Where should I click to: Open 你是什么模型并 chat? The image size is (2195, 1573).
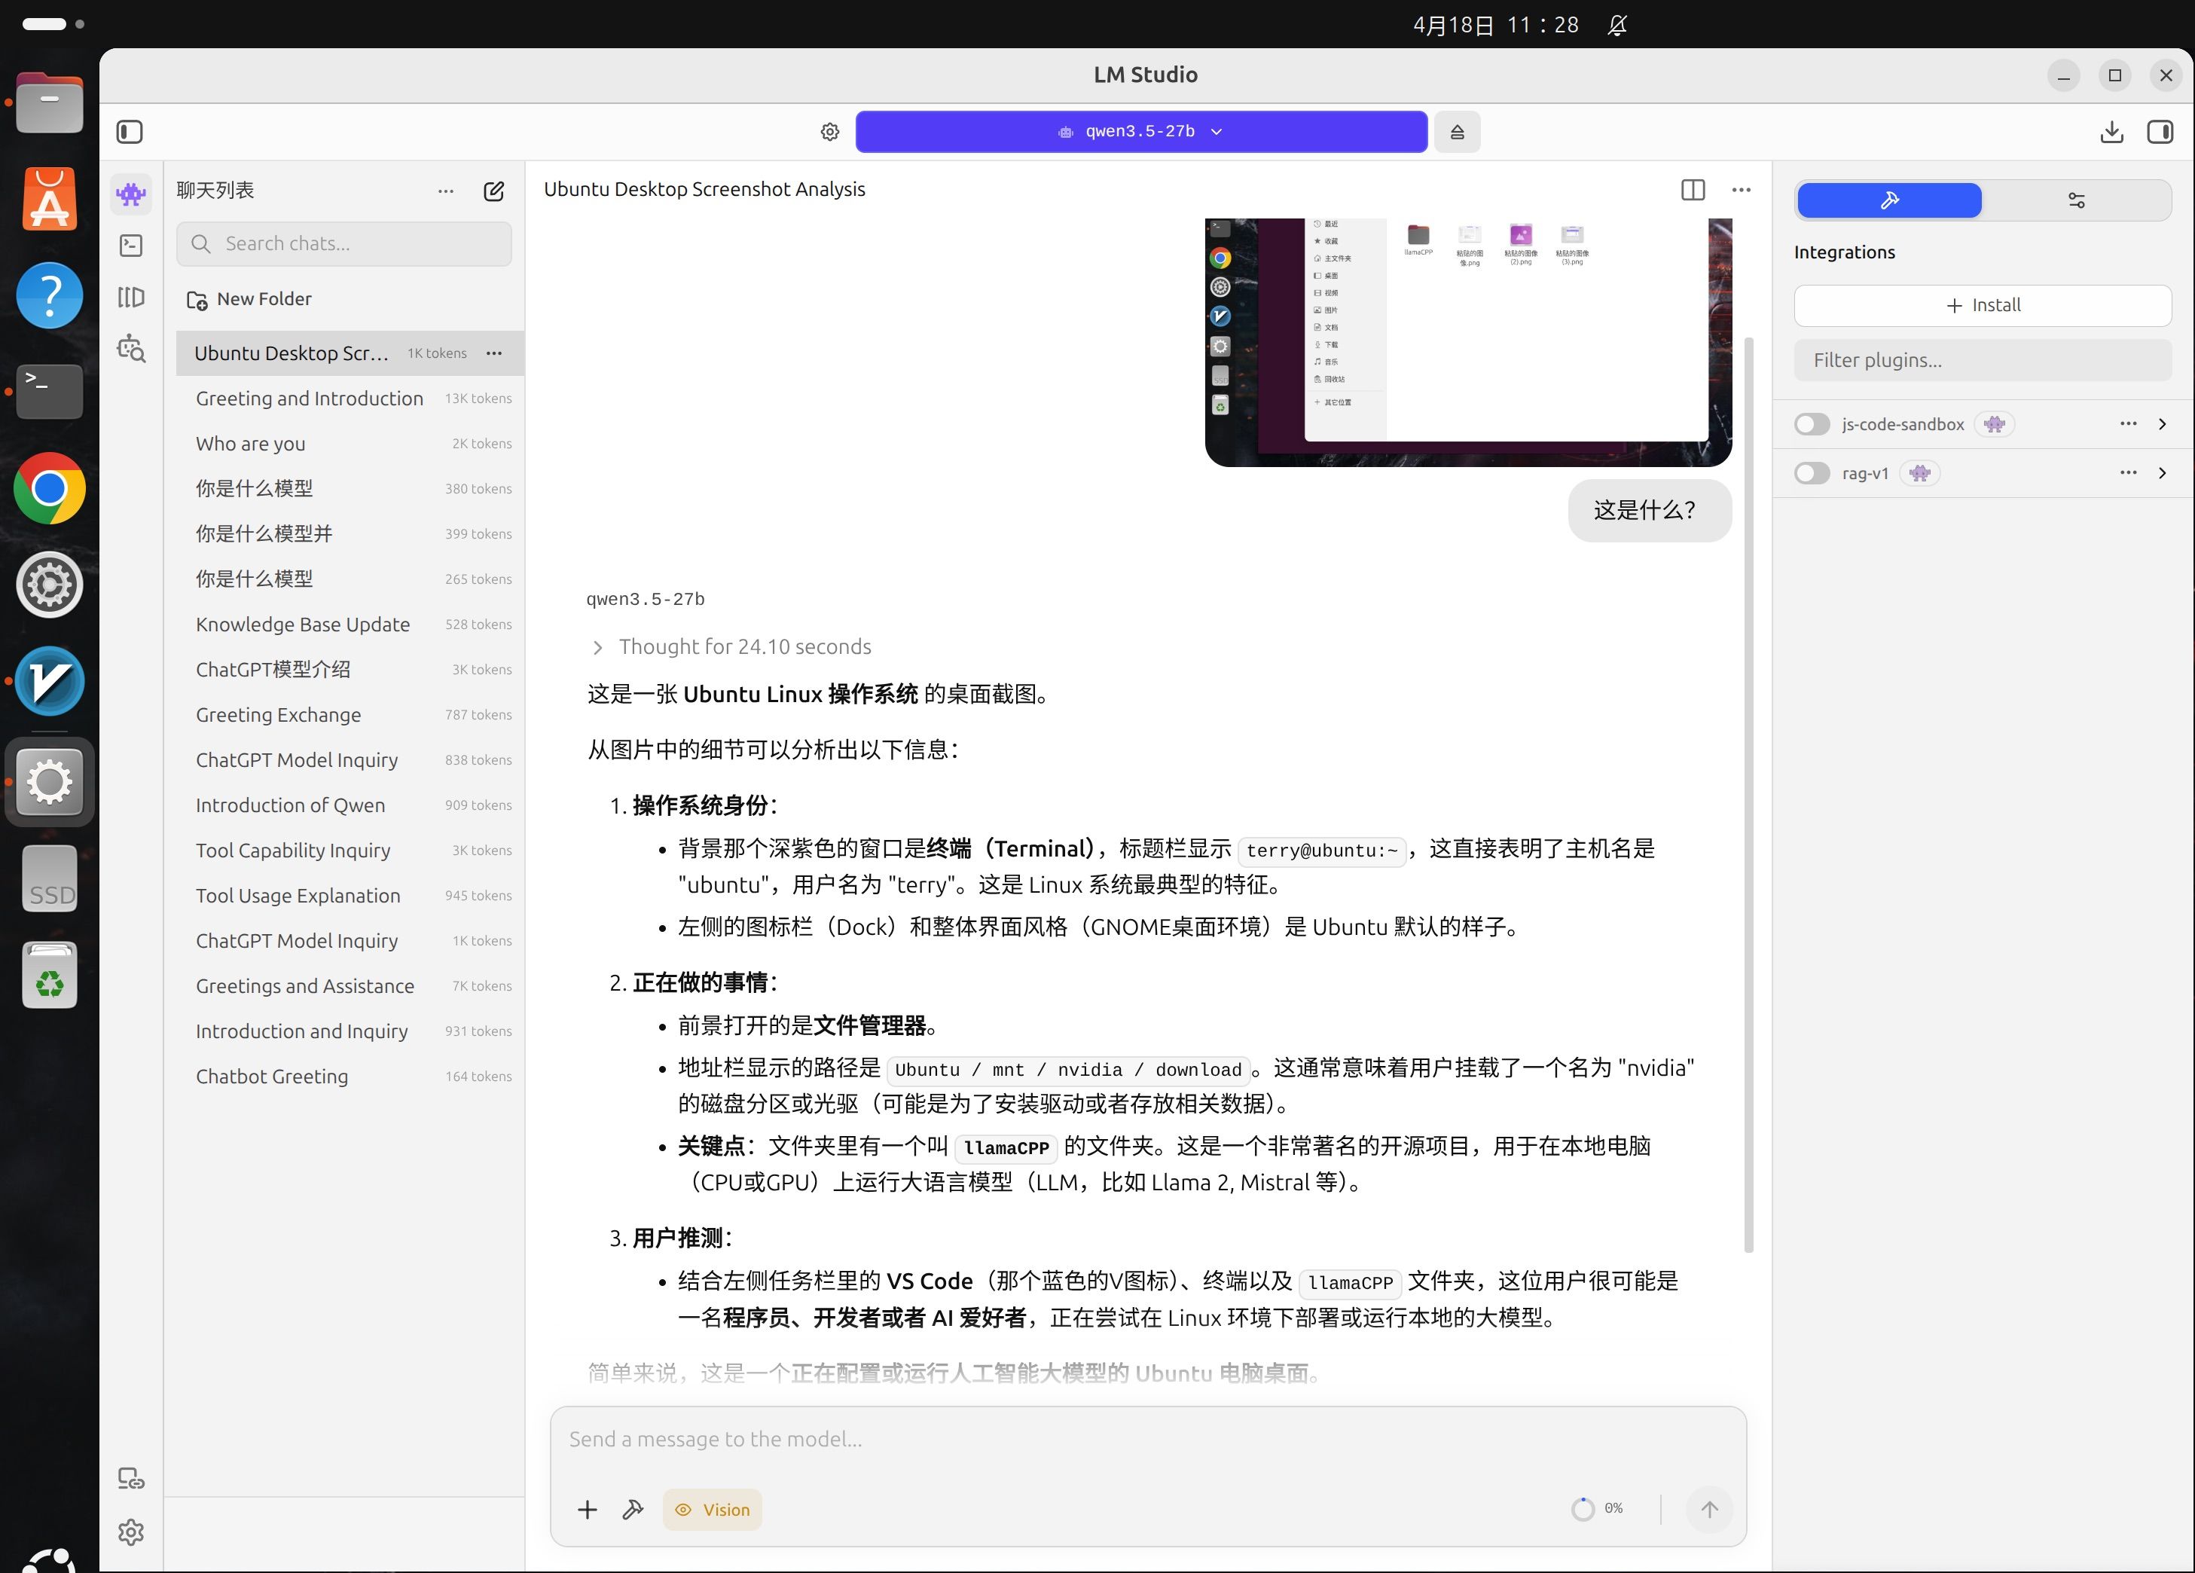tap(350, 534)
